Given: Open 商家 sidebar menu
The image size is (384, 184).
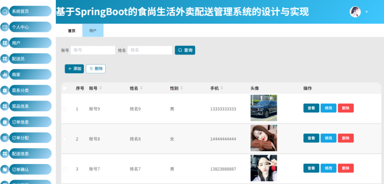Looking at the screenshot, I should [30, 74].
